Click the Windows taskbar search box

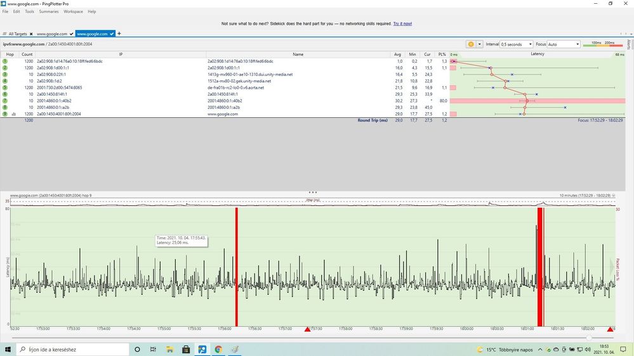click(x=73, y=349)
